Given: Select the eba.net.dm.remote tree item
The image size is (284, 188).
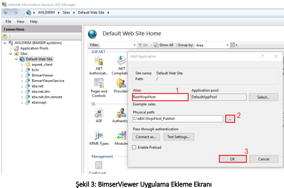Looking at the screenshot, I should click(47, 97).
